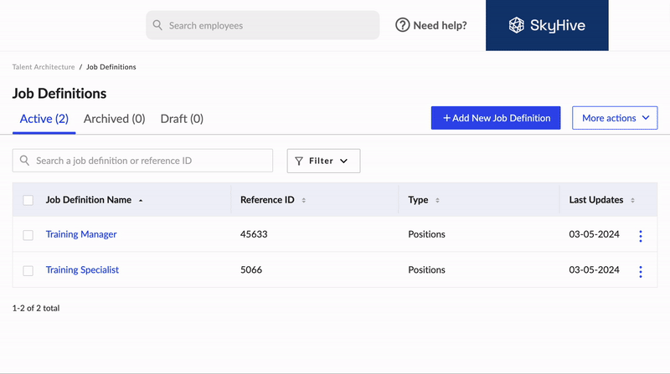
Task: Sort by Last Updates arrows
Action: tap(633, 200)
